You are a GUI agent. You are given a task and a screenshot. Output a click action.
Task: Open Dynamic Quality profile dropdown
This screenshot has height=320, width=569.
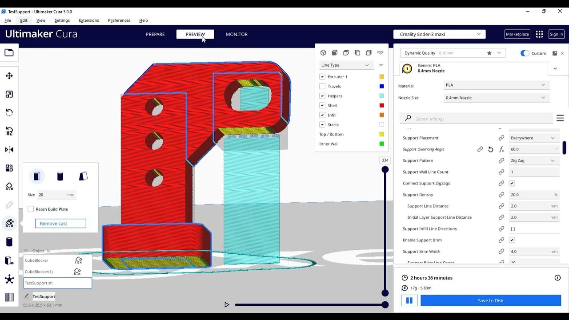click(453, 53)
